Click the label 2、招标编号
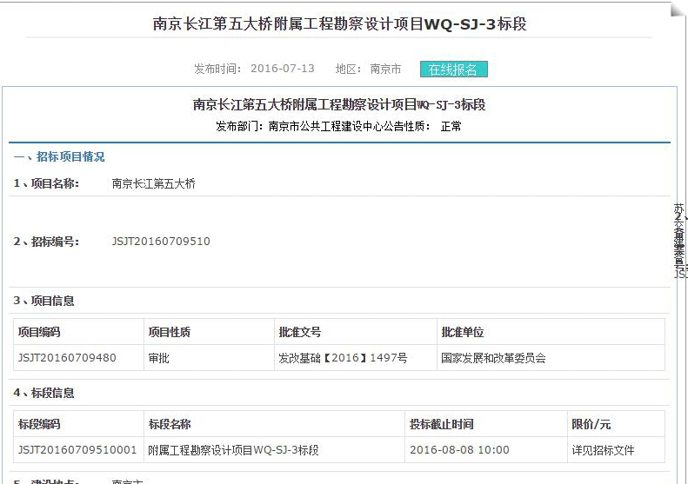This screenshot has height=484, width=688. pyautogui.click(x=46, y=242)
